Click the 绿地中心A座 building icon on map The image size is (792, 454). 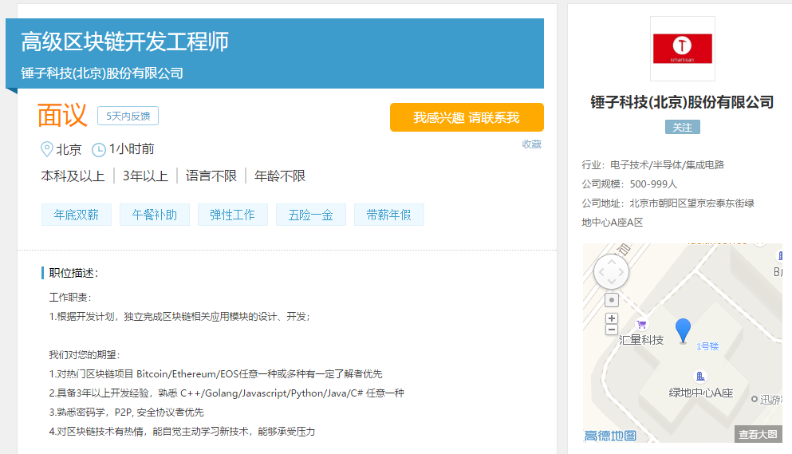[700, 376]
